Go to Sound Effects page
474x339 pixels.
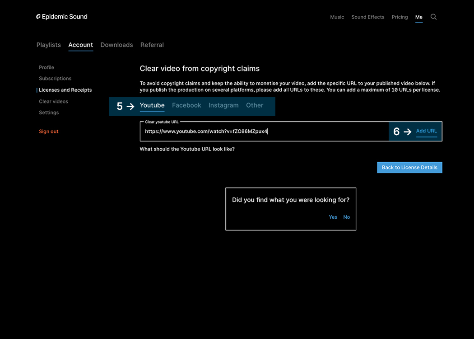(367, 17)
